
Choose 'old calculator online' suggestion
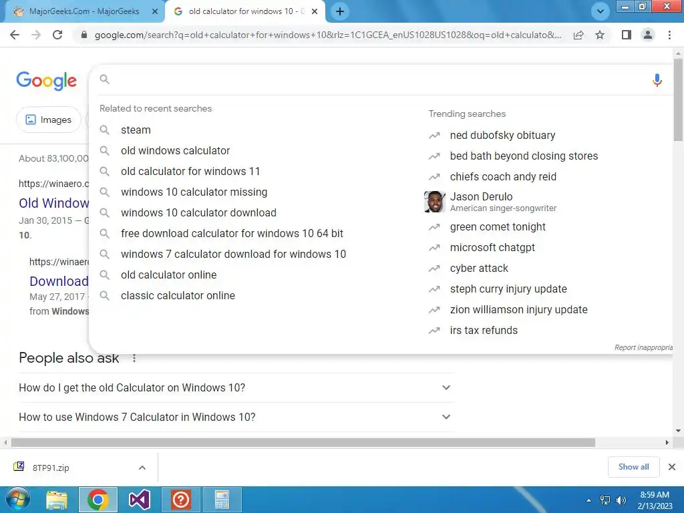pyautogui.click(x=169, y=275)
